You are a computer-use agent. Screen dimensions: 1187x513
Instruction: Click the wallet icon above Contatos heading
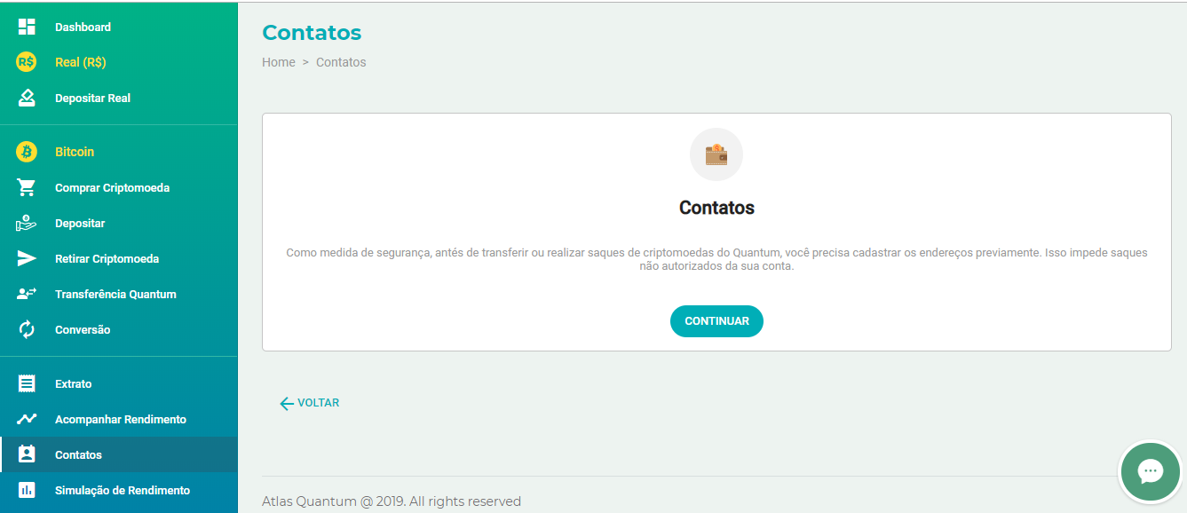716,154
